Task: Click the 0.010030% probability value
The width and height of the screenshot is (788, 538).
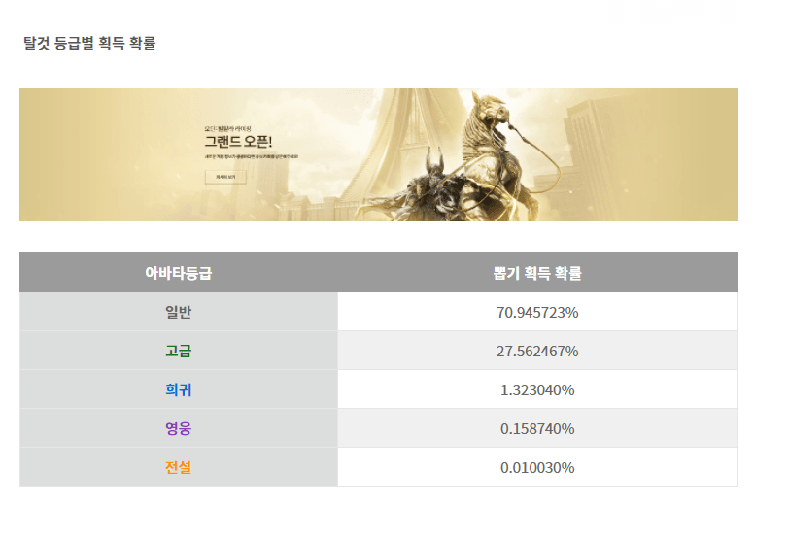Action: [537, 467]
